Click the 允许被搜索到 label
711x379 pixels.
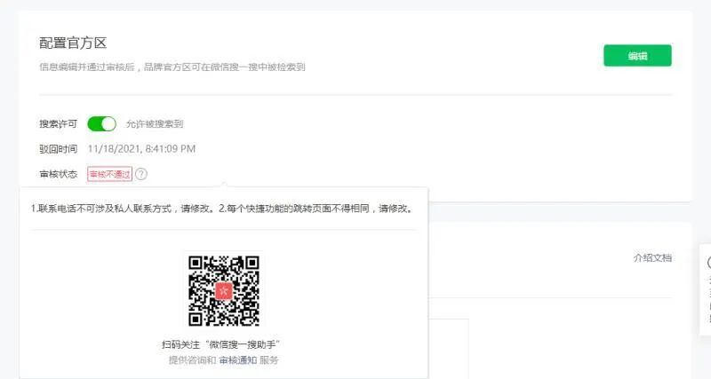(x=155, y=124)
